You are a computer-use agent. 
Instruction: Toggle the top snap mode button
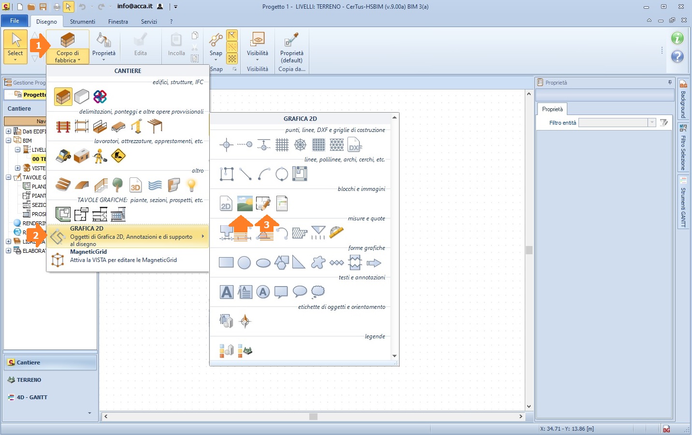232,35
